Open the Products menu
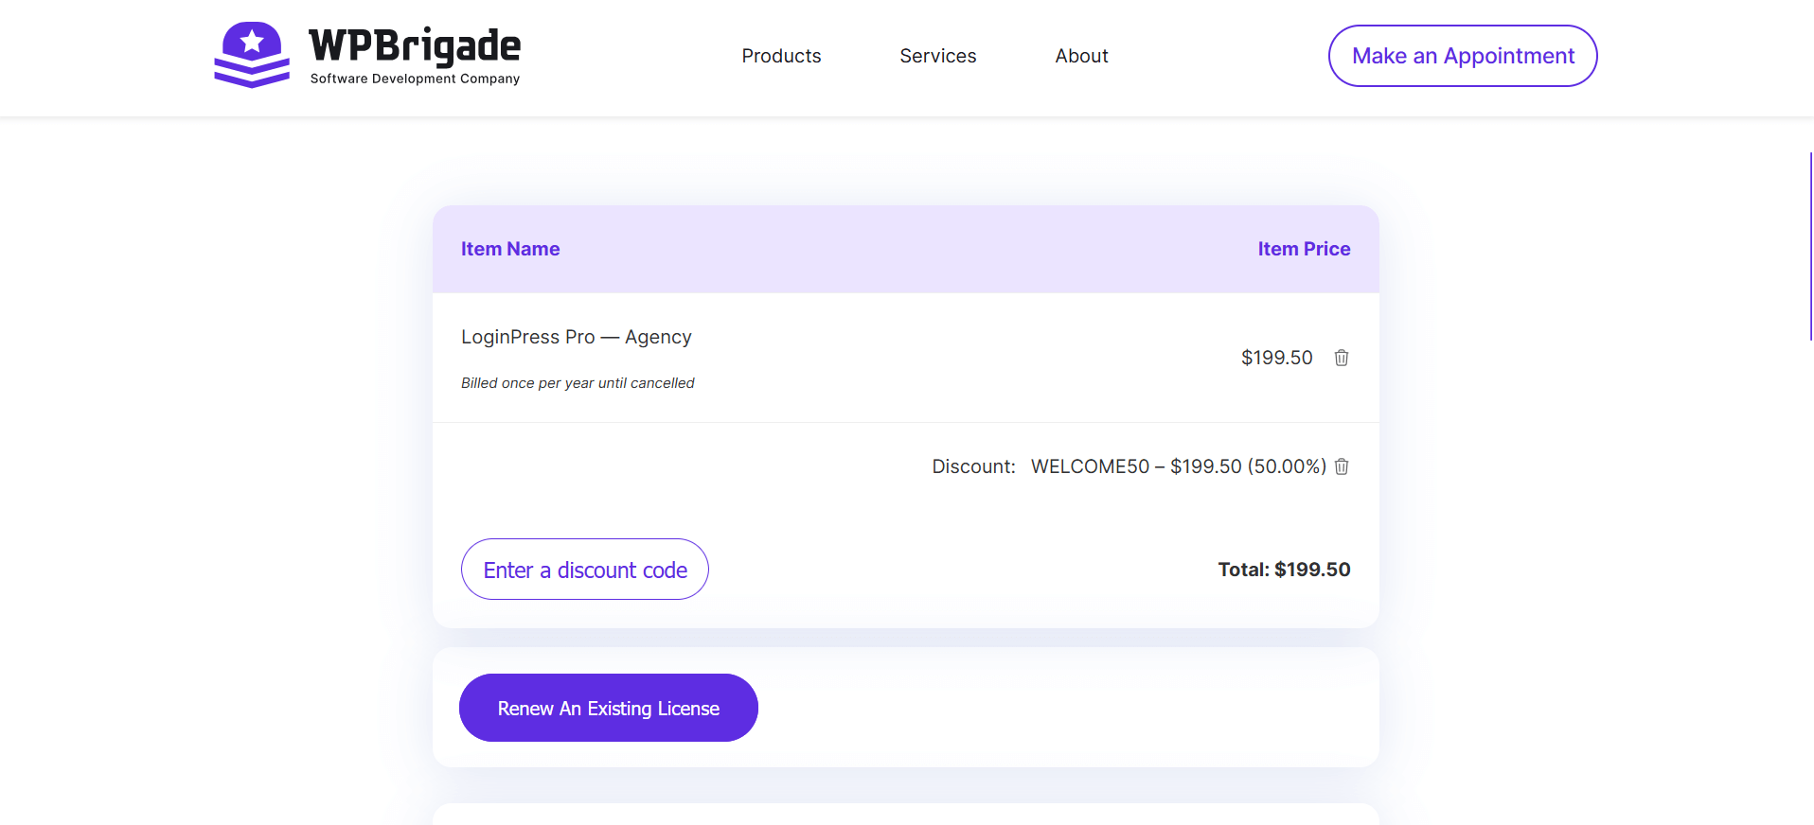Viewport: 1814px width, 825px height. pos(781,56)
